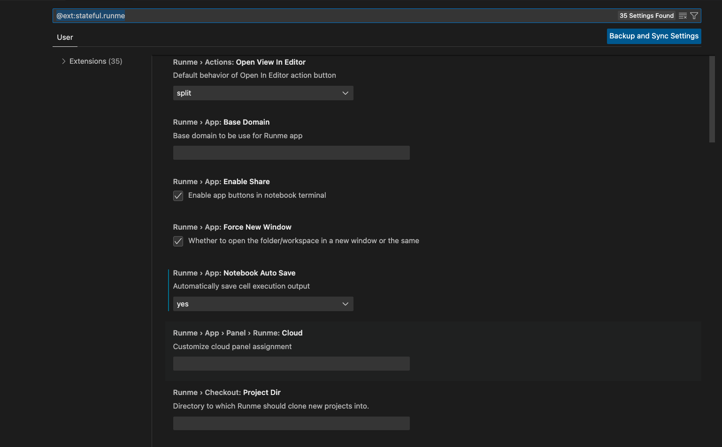
Task: Click 'Customize cloud panel assignment' description
Action: coord(232,347)
